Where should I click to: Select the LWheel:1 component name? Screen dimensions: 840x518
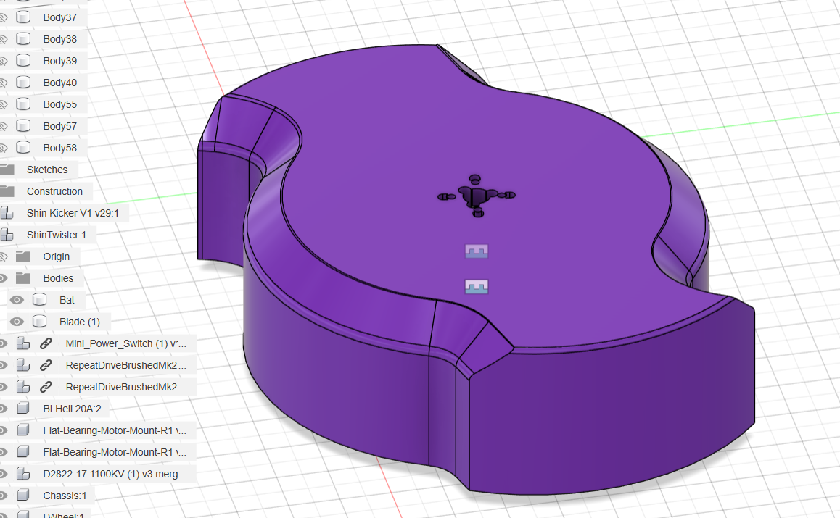point(64,515)
